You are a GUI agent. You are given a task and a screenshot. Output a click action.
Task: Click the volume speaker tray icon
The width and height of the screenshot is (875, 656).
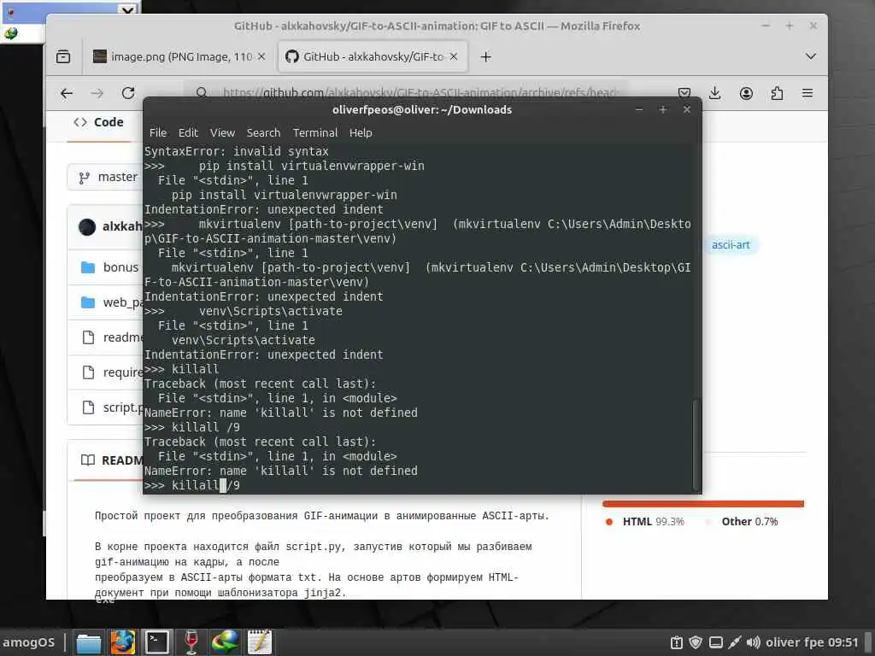tap(754, 642)
